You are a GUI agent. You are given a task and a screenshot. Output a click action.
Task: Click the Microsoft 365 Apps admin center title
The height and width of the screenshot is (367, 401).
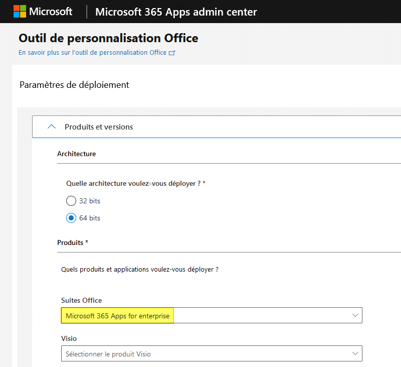pos(176,12)
